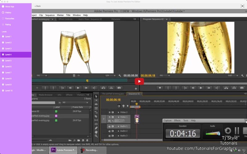The image size is (247, 154).
Task: Click New Bin folder icon in Project panel
Action: [x=79, y=140]
